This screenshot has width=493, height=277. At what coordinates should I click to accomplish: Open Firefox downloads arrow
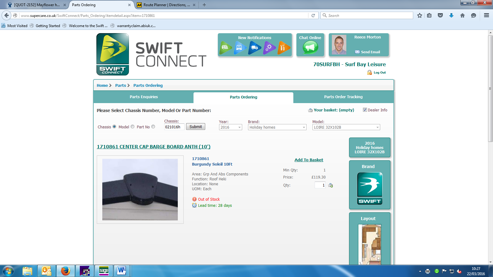(451, 15)
